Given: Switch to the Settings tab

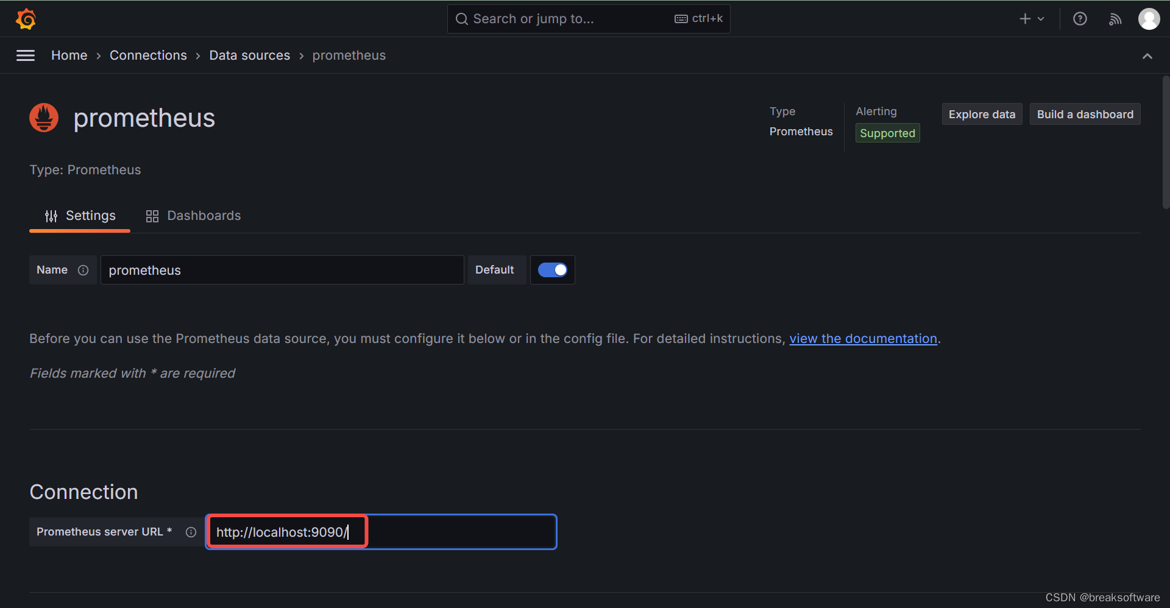Looking at the screenshot, I should (x=80, y=216).
